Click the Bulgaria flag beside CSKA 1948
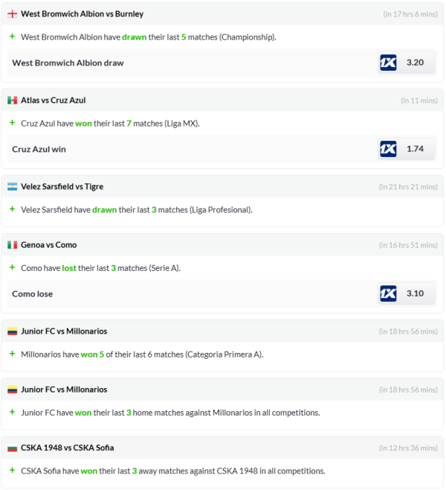This screenshot has width=446, height=490. [x=12, y=448]
